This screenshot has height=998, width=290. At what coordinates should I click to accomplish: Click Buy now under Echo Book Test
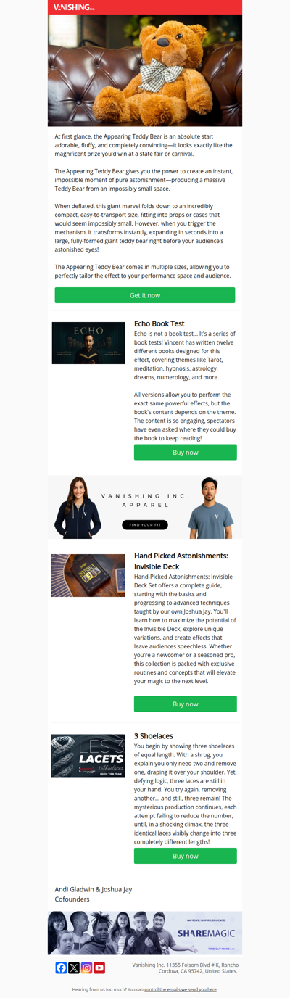tap(186, 453)
